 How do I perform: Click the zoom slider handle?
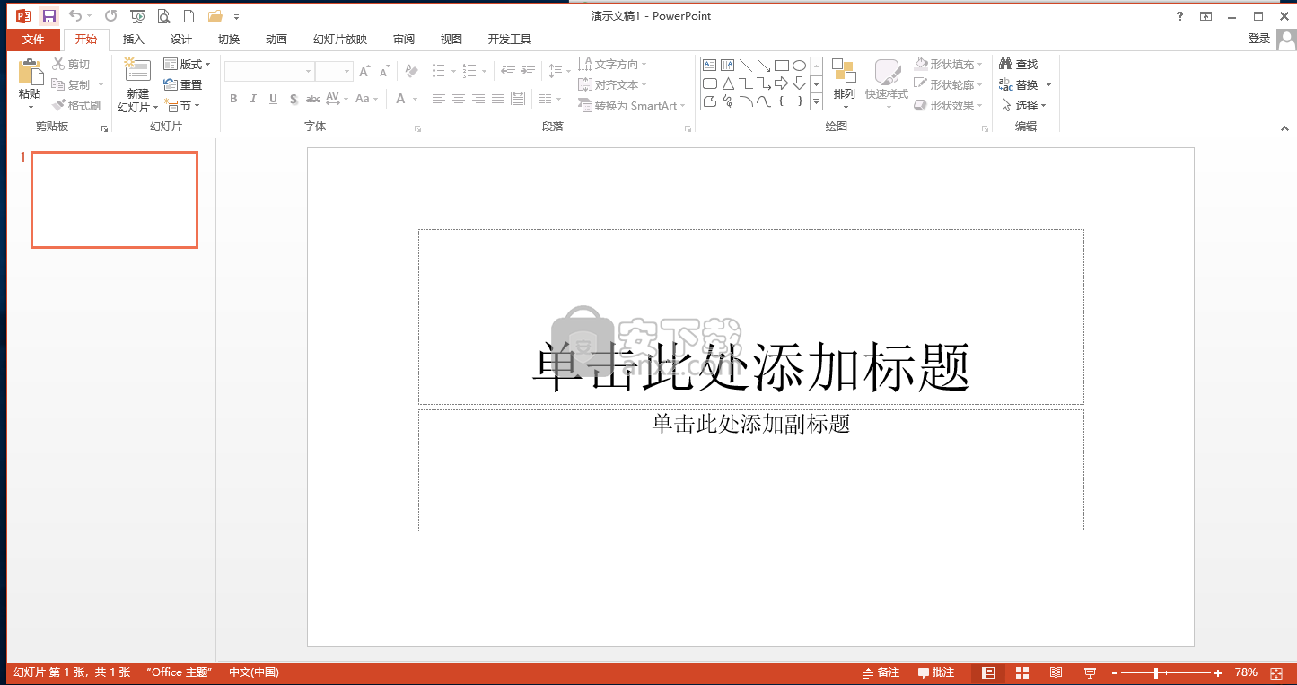pyautogui.click(x=1156, y=672)
